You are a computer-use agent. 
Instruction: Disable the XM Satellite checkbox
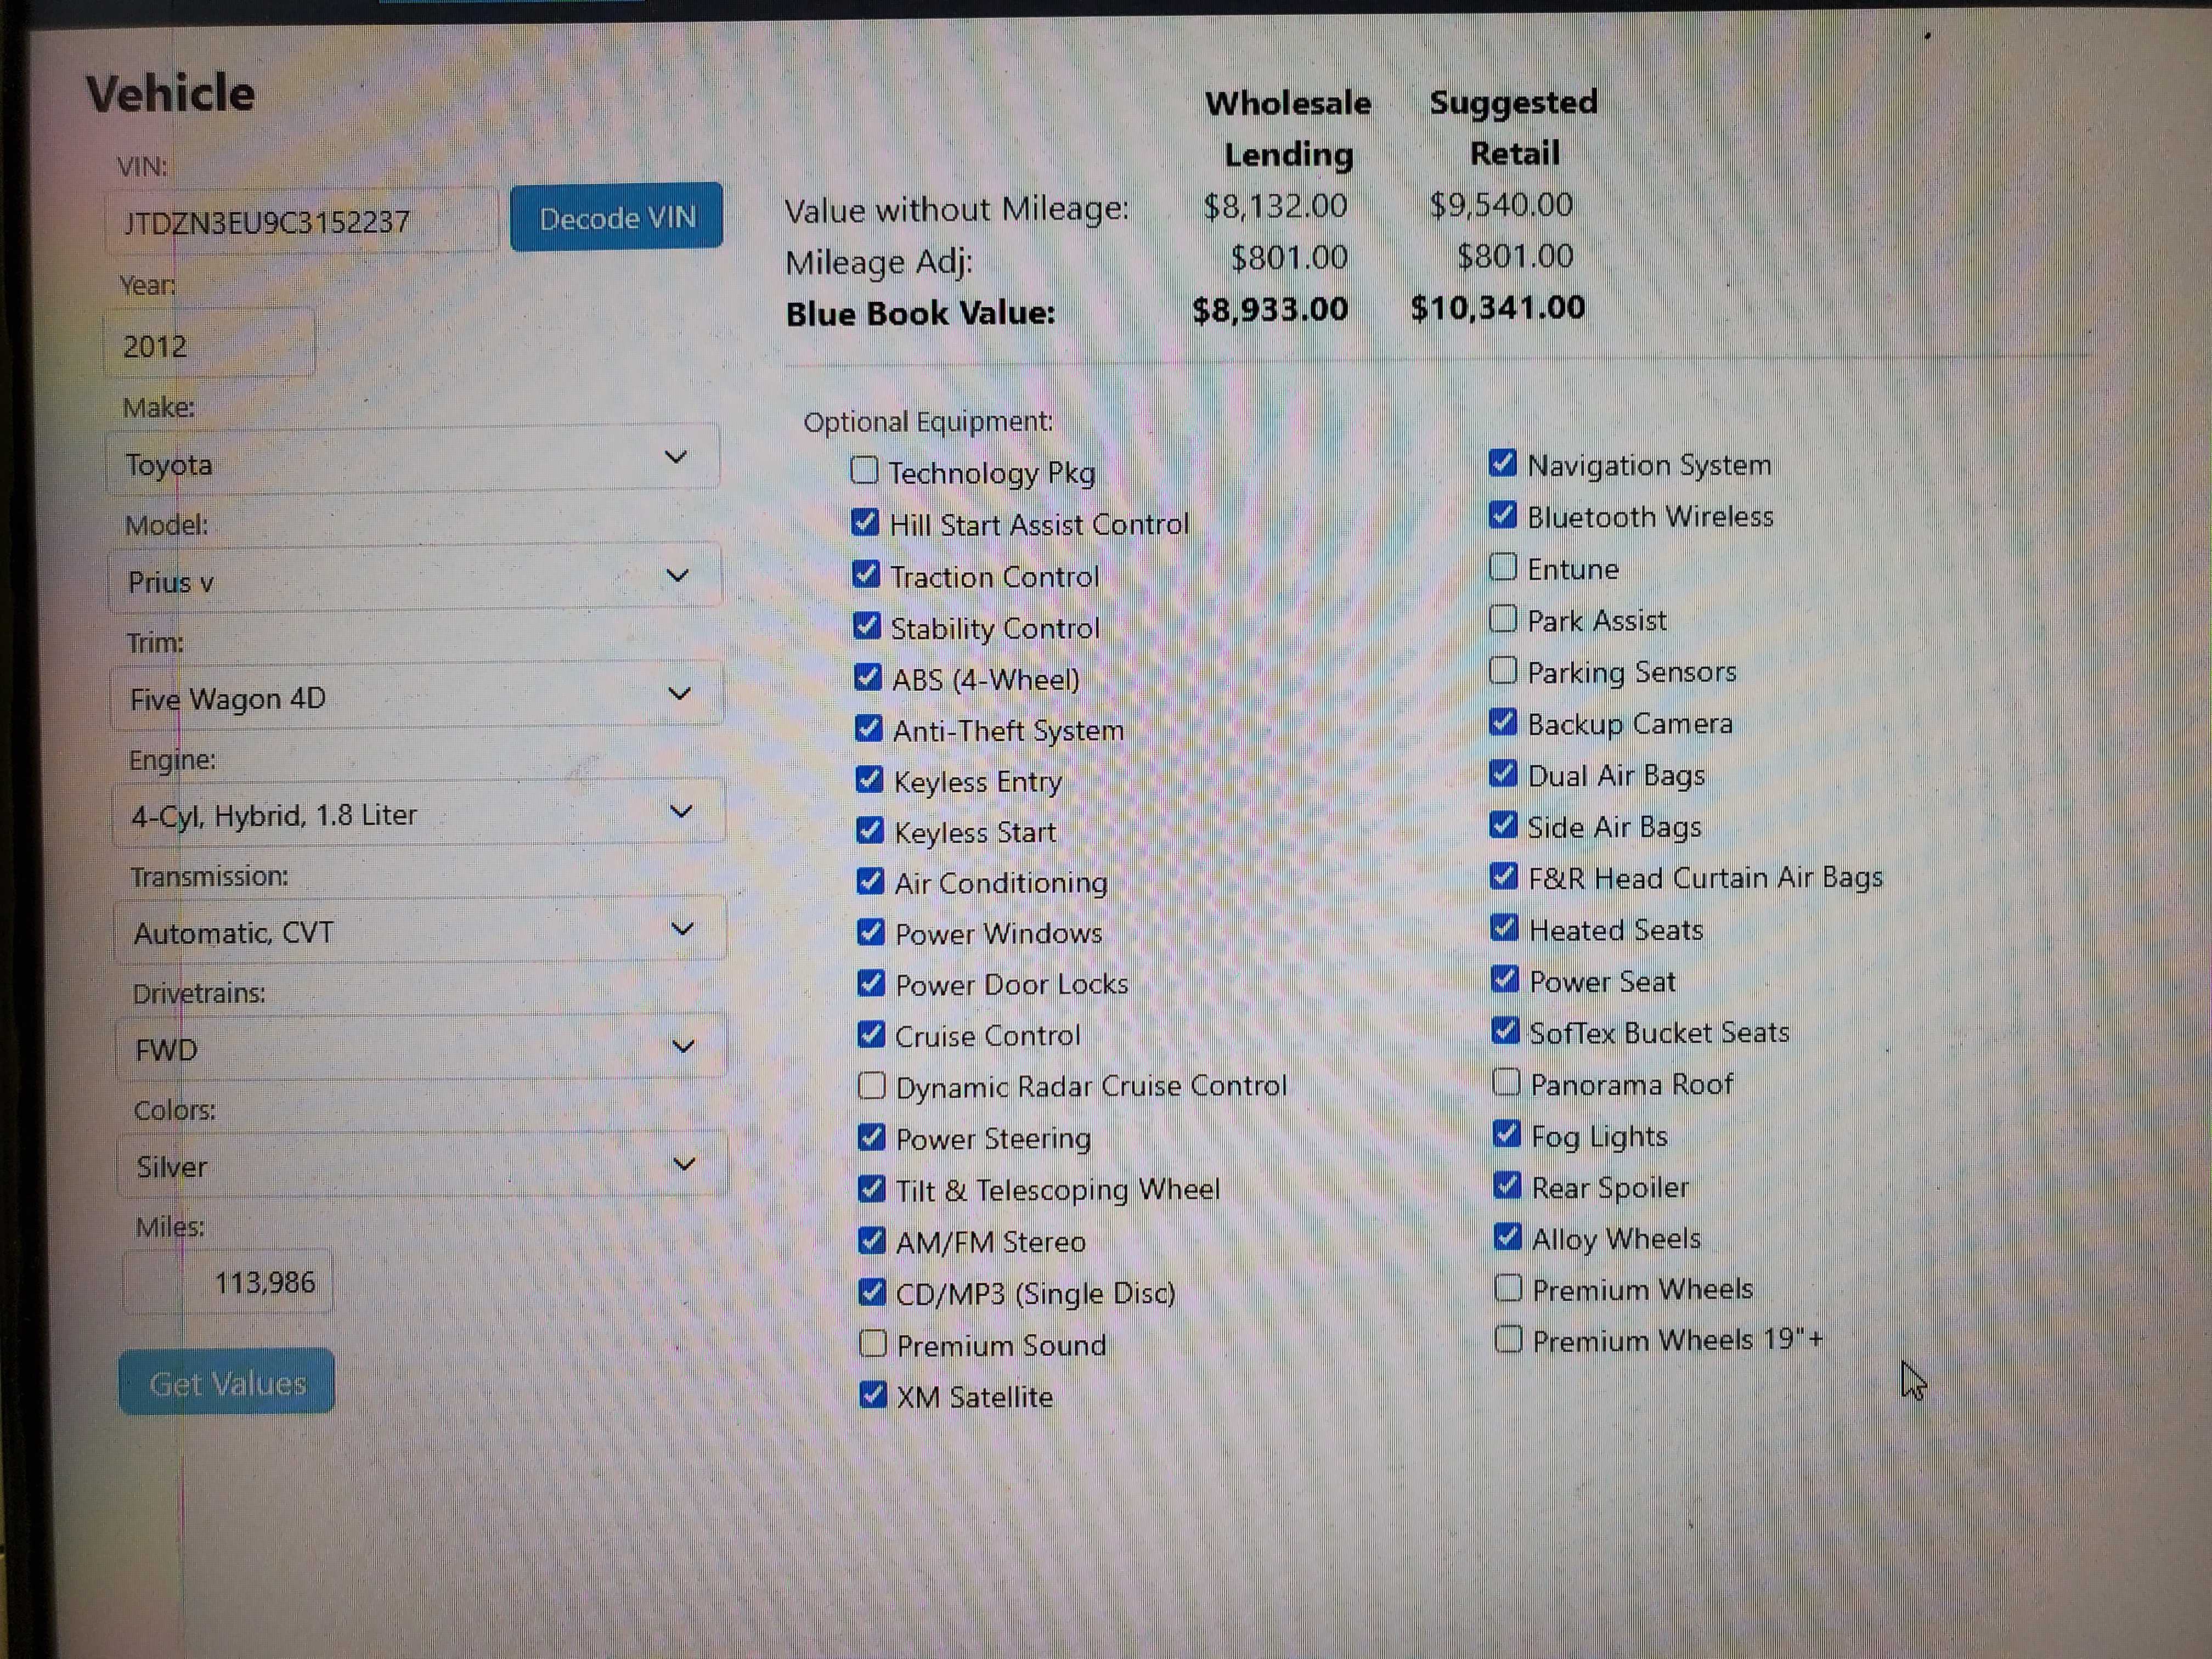point(873,1394)
